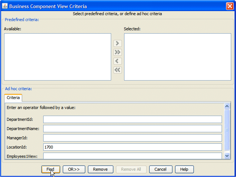Click the Java icon in title bar
This screenshot has width=236, height=177.
(x=5, y=6)
